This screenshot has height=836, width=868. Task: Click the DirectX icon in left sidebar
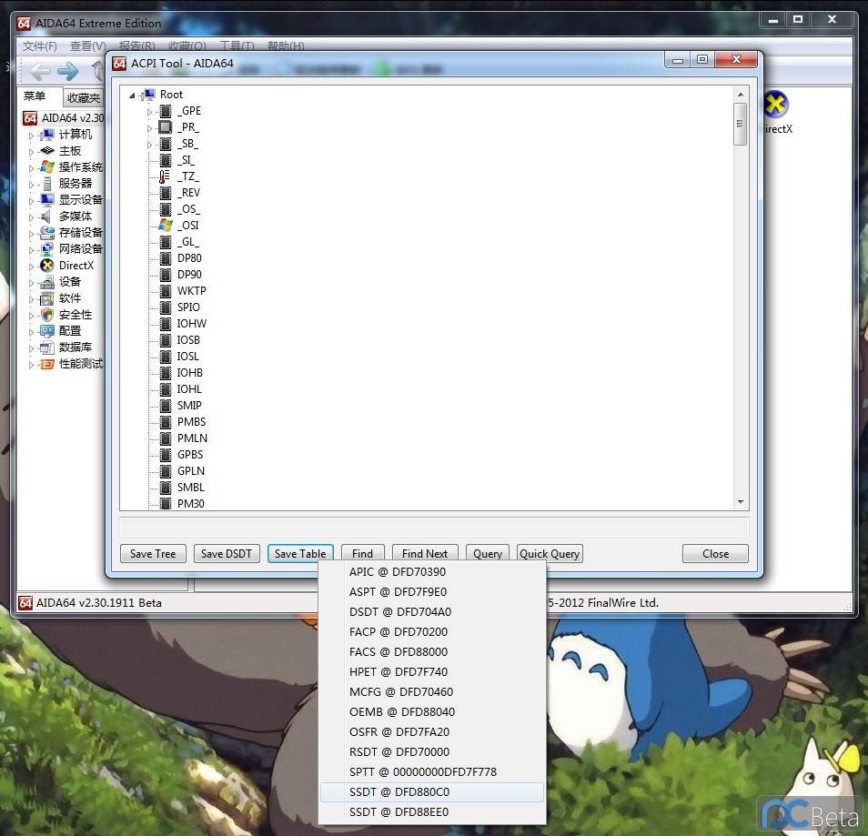[47, 266]
